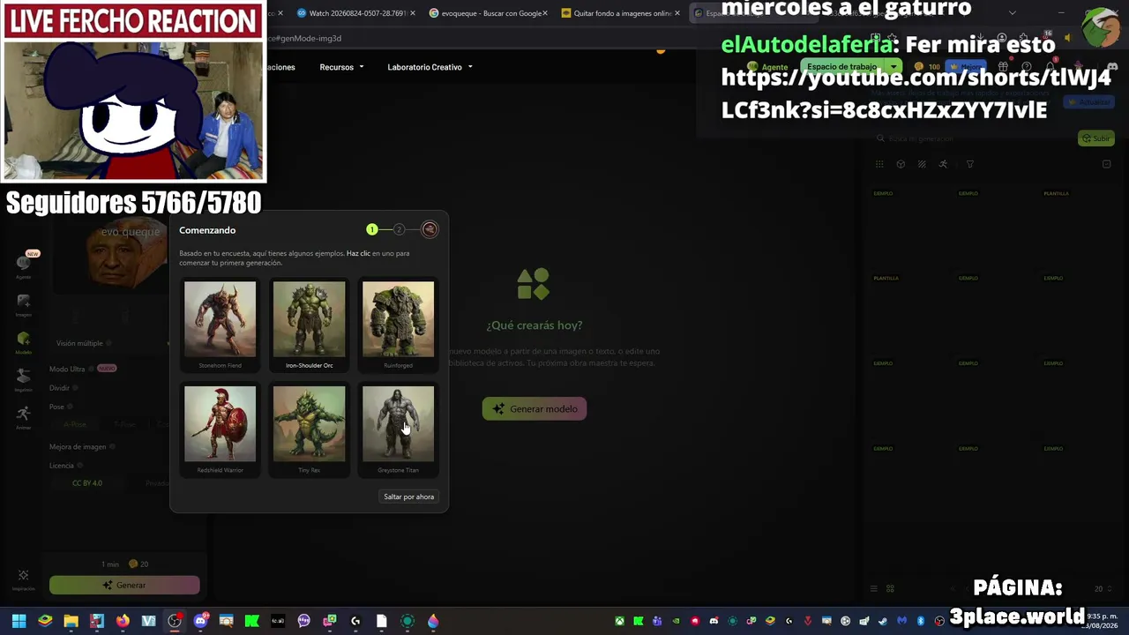Open the Agente sidebar icon
This screenshot has width=1129, height=635.
[x=23, y=265]
